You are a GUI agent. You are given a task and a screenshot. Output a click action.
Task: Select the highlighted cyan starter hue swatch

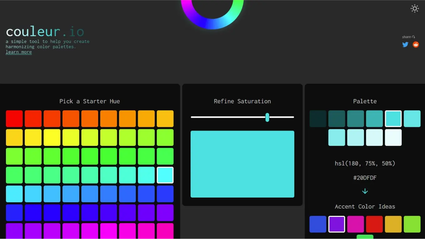[x=165, y=175]
